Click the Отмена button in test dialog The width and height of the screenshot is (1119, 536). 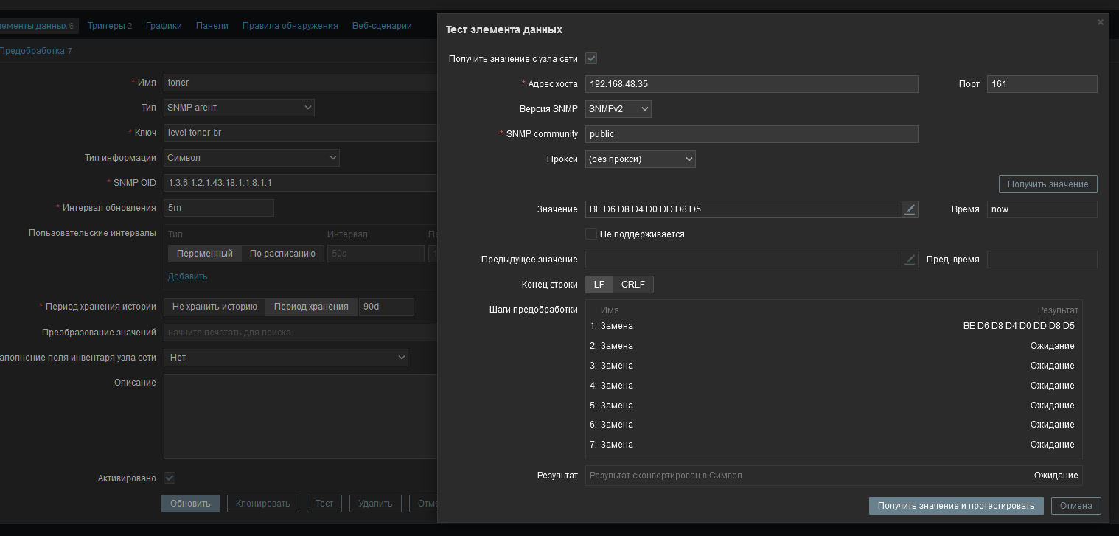[1076, 506]
